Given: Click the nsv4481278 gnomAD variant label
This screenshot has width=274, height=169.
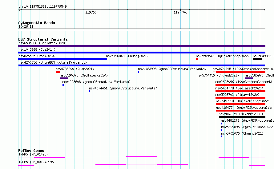Looking at the screenshot, I should pos(247,120).
